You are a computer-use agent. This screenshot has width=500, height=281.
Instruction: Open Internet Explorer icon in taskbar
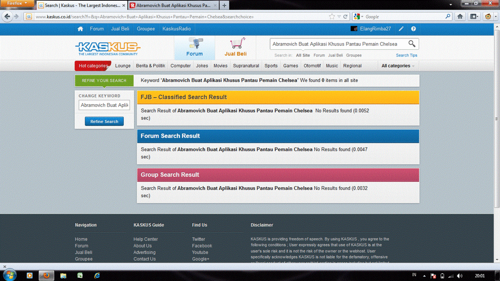(x=97, y=276)
